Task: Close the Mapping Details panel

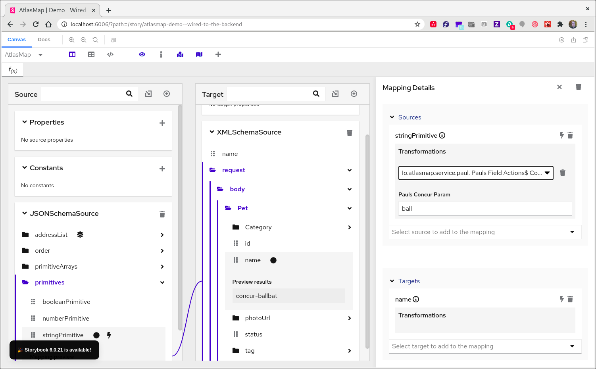Action: click(559, 87)
